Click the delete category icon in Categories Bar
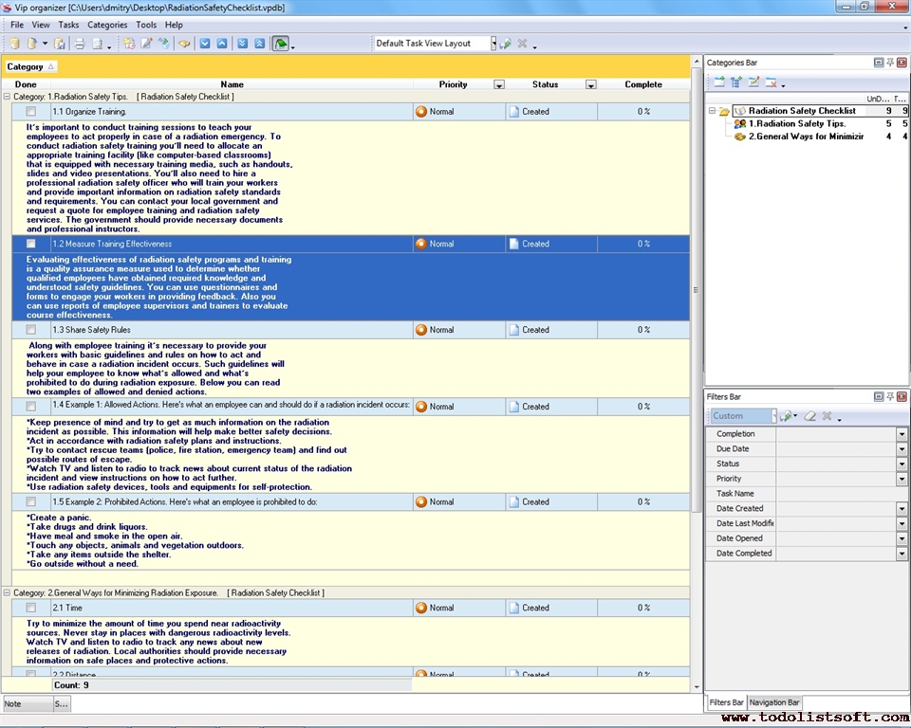This screenshot has width=911, height=728. click(771, 82)
